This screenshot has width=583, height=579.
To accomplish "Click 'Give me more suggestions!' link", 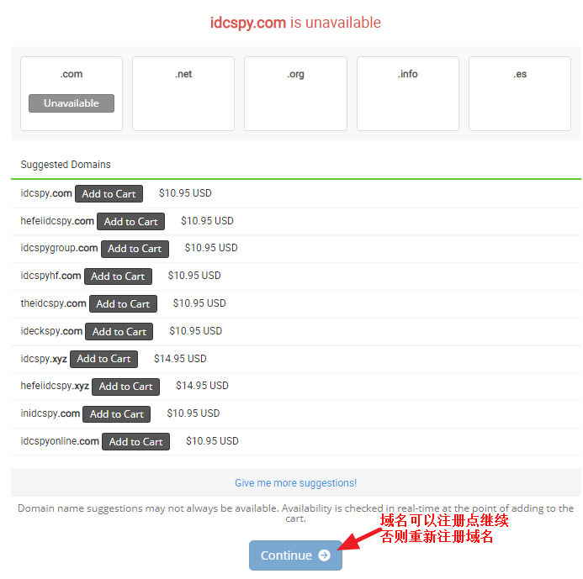I will click(x=295, y=483).
